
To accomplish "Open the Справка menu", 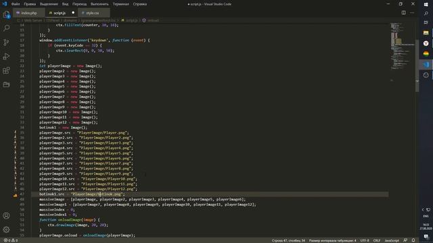I will coord(140,4).
